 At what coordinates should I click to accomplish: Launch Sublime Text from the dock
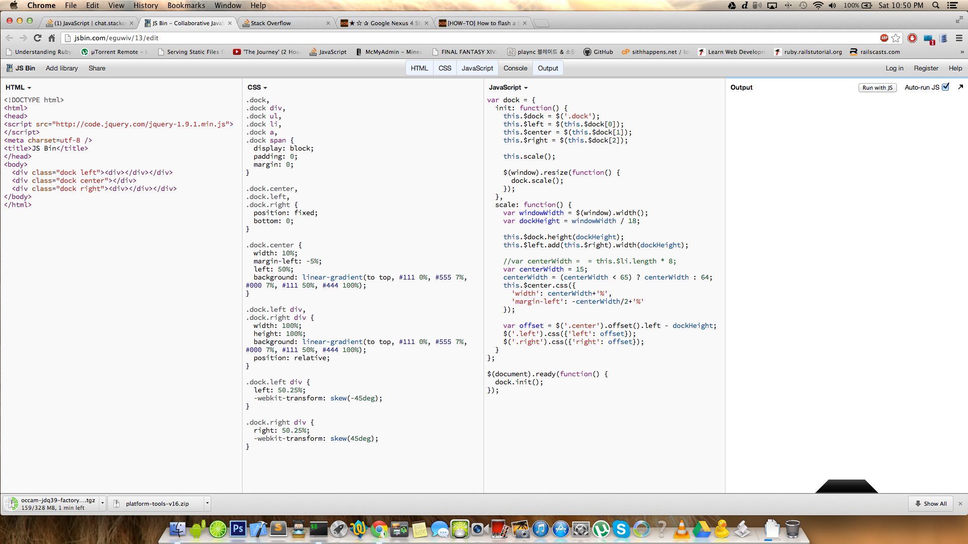click(x=278, y=529)
